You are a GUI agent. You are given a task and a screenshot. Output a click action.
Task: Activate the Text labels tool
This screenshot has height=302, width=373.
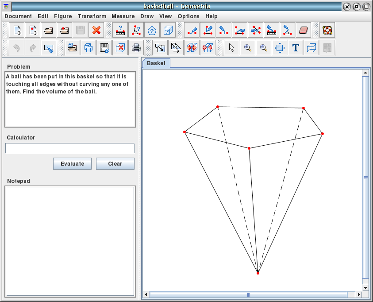(295, 47)
